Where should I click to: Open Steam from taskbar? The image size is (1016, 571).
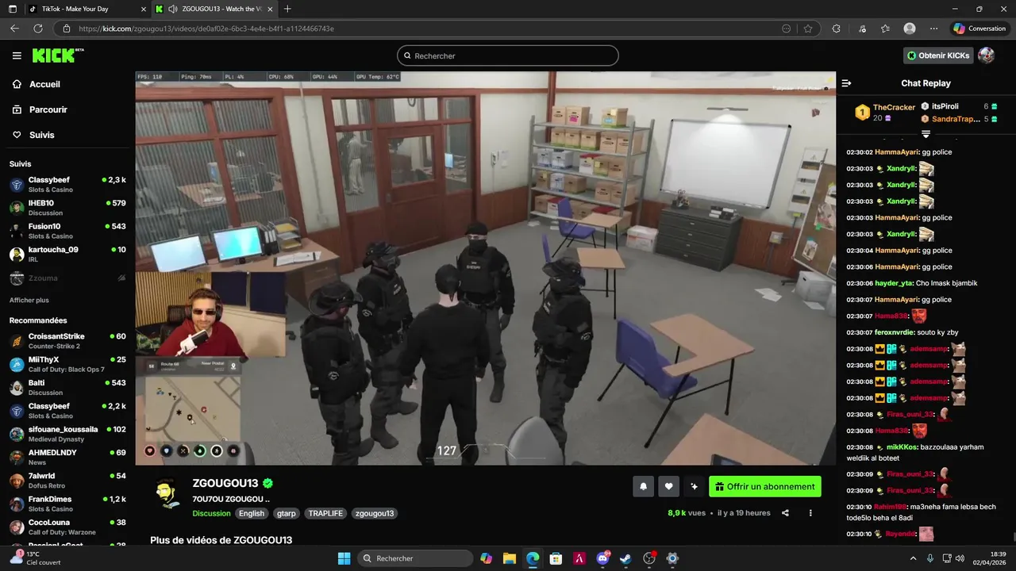pyautogui.click(x=625, y=558)
